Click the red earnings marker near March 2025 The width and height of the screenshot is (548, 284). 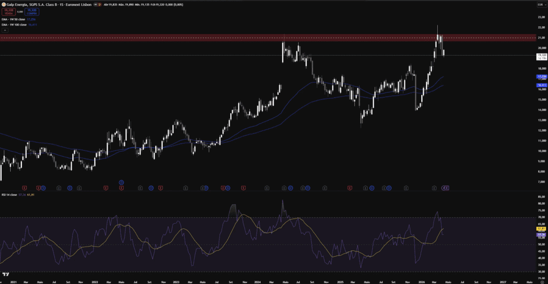point(350,188)
